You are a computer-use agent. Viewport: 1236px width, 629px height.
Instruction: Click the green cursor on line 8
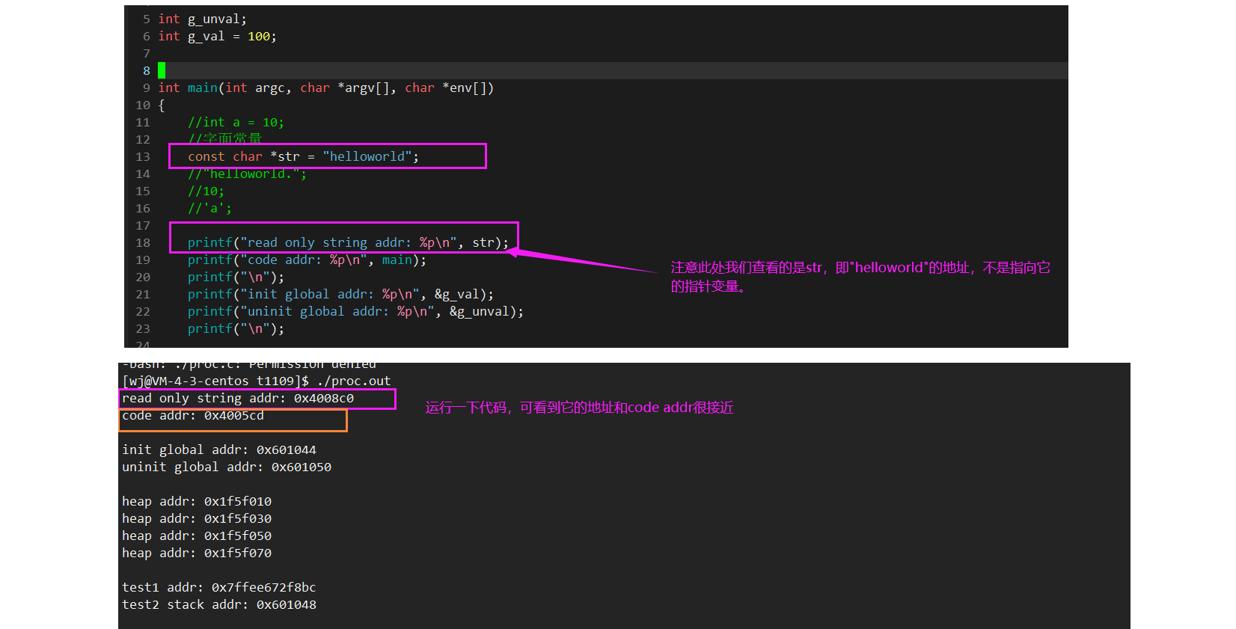pyautogui.click(x=162, y=71)
